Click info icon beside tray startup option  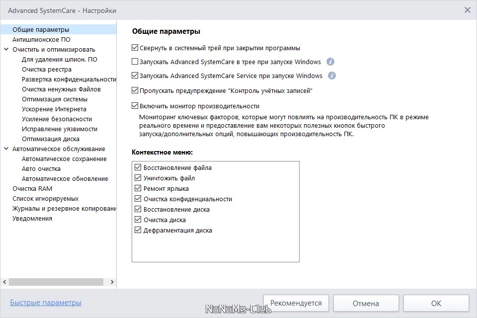pyautogui.click(x=330, y=62)
